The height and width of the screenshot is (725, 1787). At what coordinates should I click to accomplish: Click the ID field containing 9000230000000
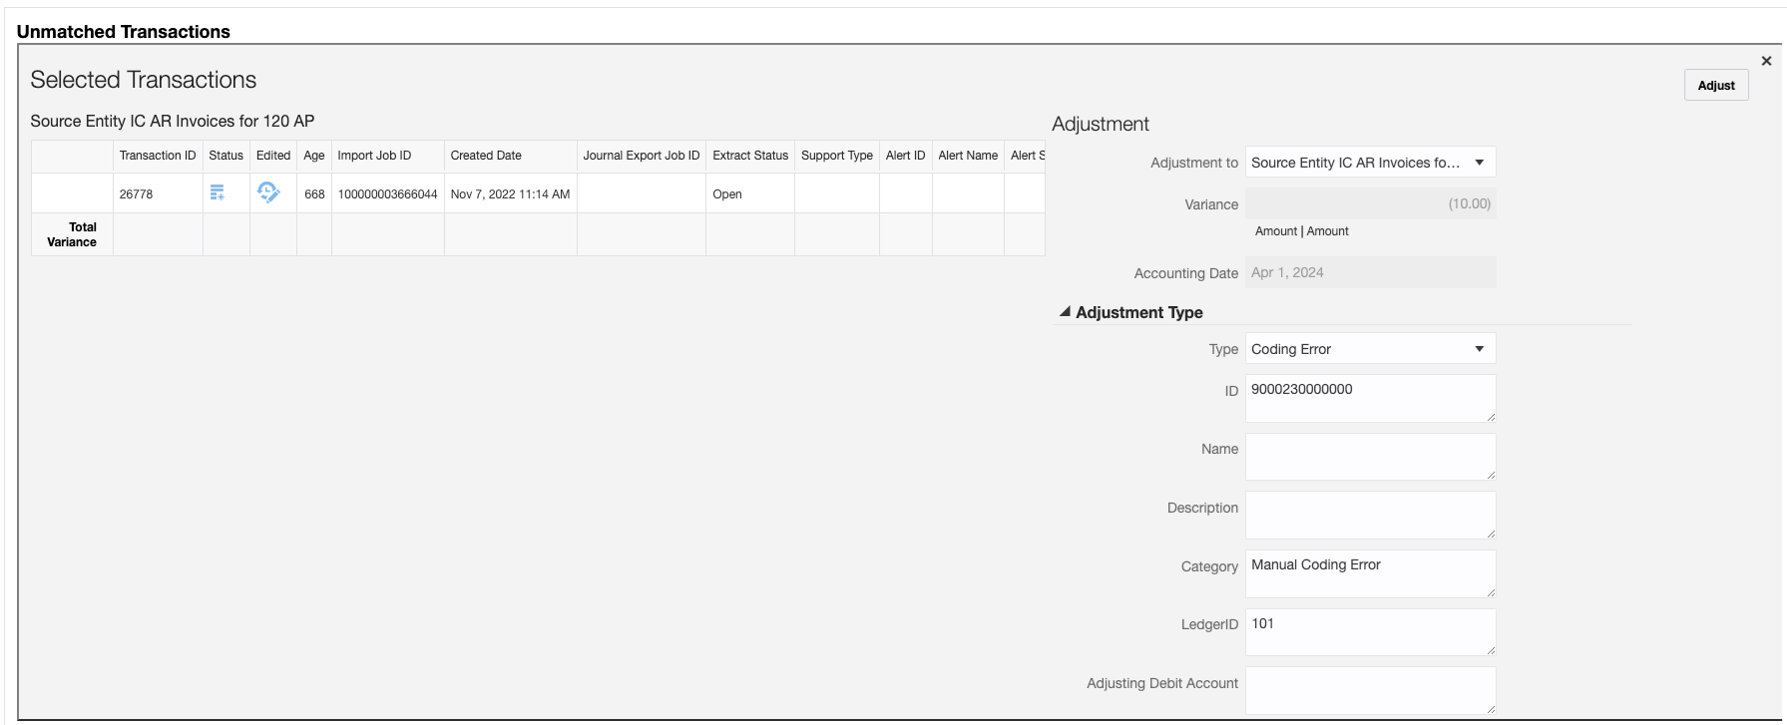click(1370, 398)
